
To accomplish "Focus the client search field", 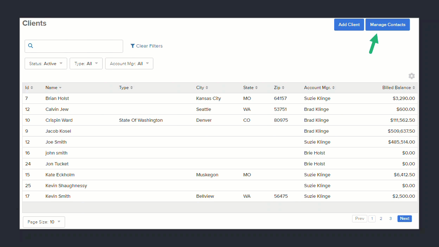I will tap(74, 46).
